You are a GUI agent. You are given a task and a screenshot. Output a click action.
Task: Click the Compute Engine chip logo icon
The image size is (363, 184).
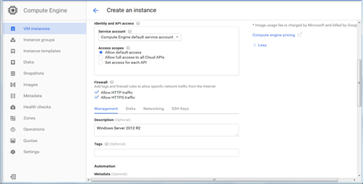(13, 10)
